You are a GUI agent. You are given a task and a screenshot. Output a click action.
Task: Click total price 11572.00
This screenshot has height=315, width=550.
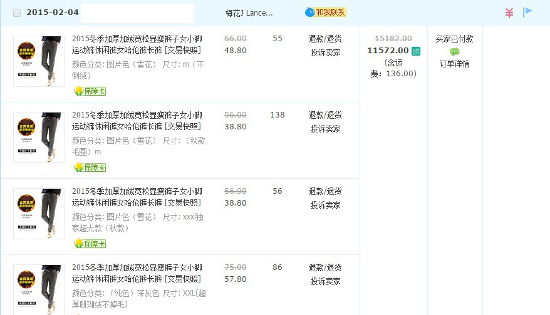pyautogui.click(x=388, y=51)
